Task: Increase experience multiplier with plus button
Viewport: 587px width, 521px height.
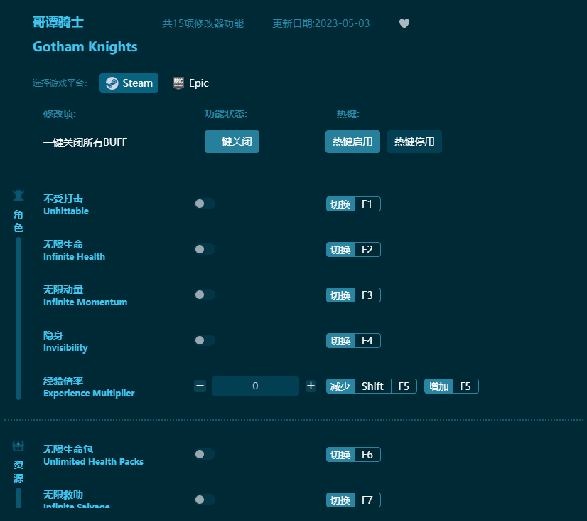Action: click(311, 385)
